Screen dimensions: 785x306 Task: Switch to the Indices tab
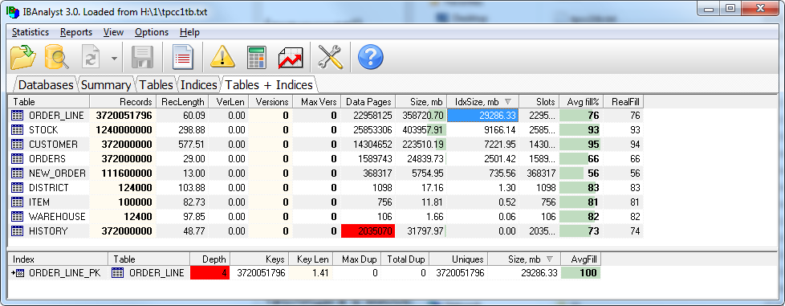click(x=199, y=84)
